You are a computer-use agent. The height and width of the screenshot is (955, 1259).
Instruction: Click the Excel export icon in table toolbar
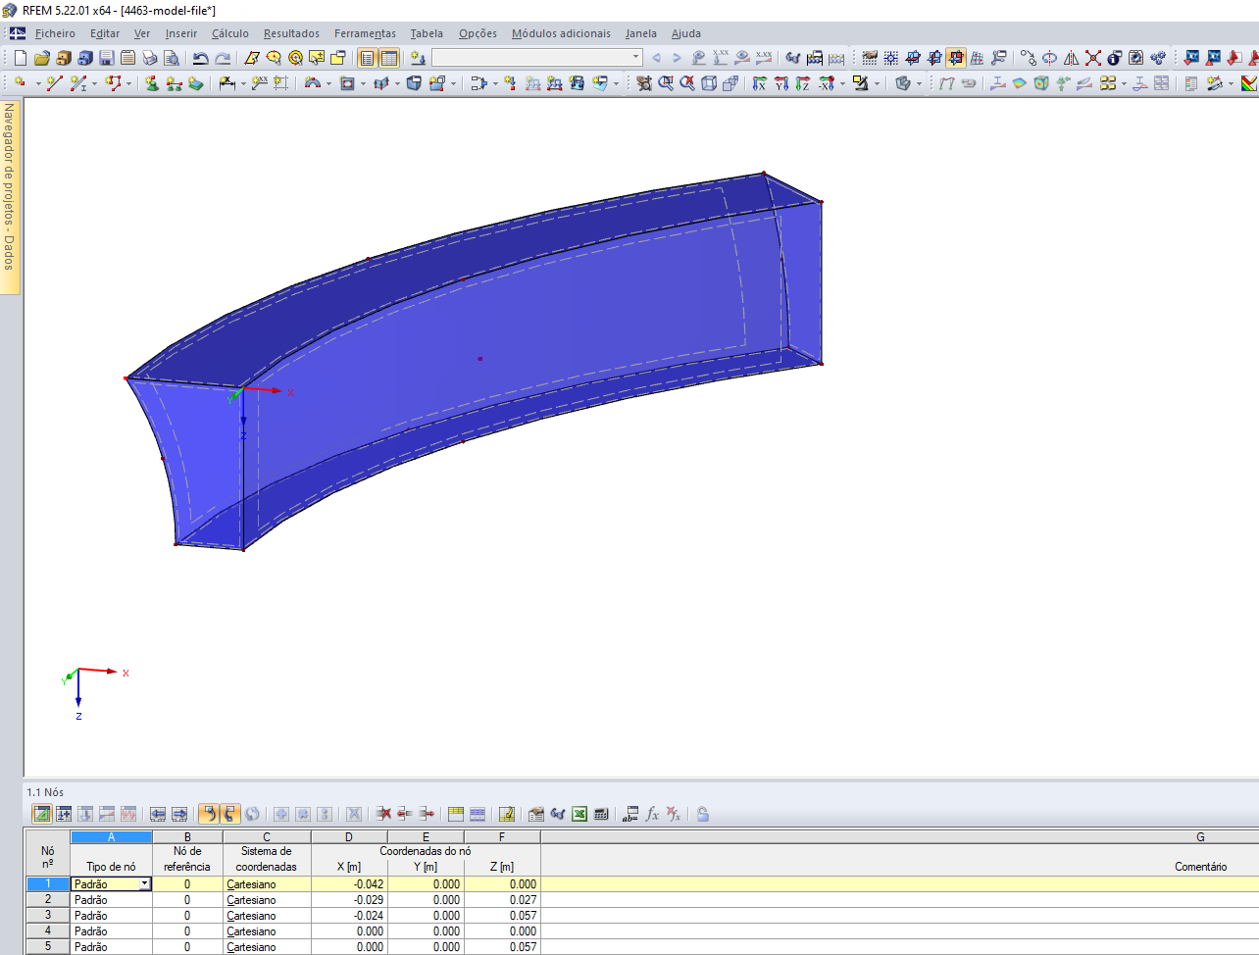pyautogui.click(x=579, y=814)
